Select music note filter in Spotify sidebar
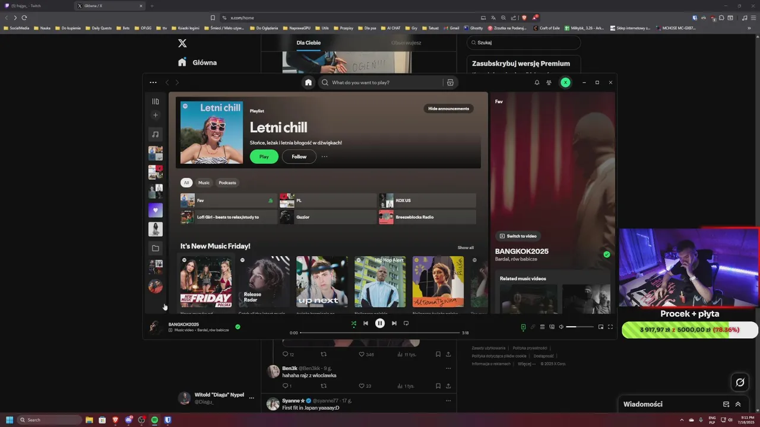This screenshot has width=760, height=427. (x=156, y=134)
